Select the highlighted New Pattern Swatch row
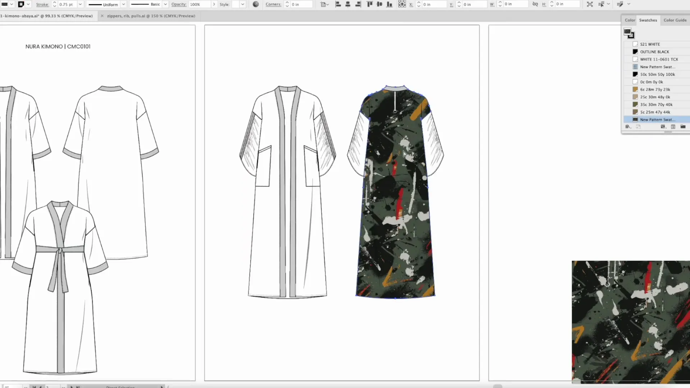 pyautogui.click(x=657, y=120)
